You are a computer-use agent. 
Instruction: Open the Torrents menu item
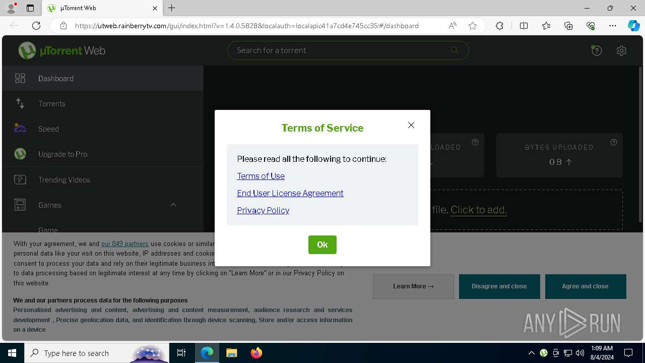click(103, 103)
